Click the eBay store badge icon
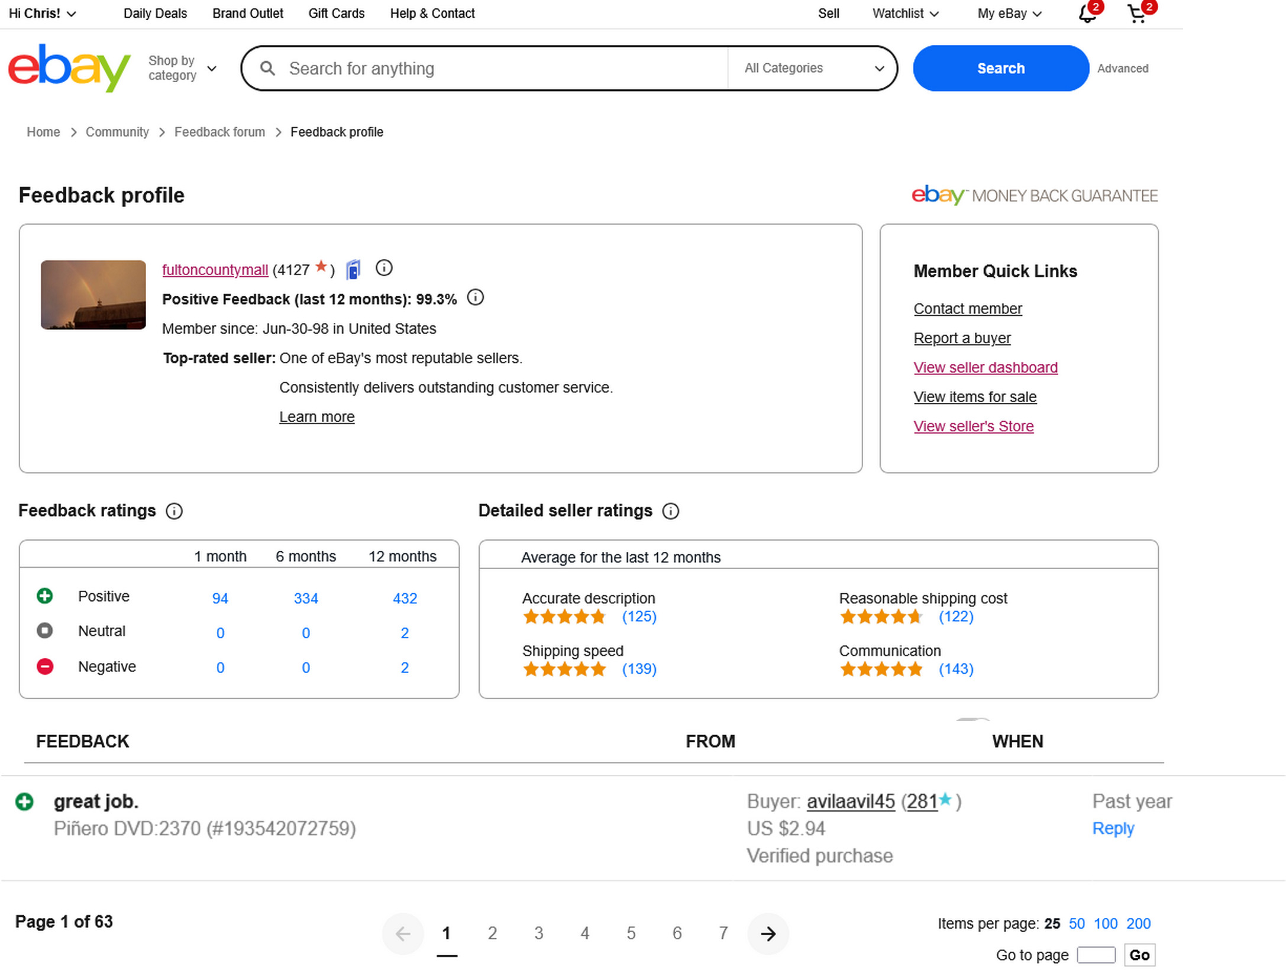The height and width of the screenshot is (976, 1286). click(x=353, y=270)
